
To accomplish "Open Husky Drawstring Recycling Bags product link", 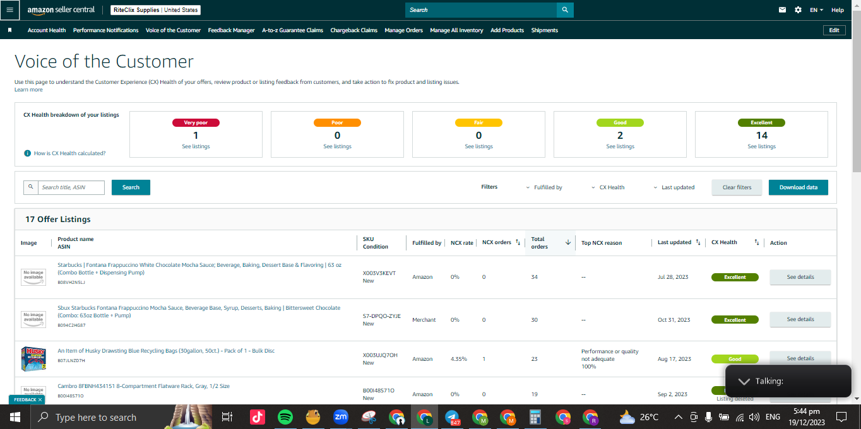I will [166, 351].
